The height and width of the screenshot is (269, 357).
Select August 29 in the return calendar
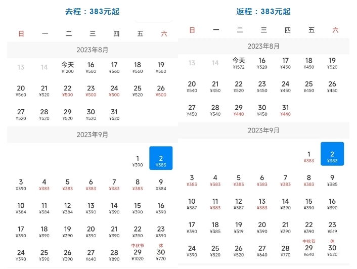tap(239, 110)
